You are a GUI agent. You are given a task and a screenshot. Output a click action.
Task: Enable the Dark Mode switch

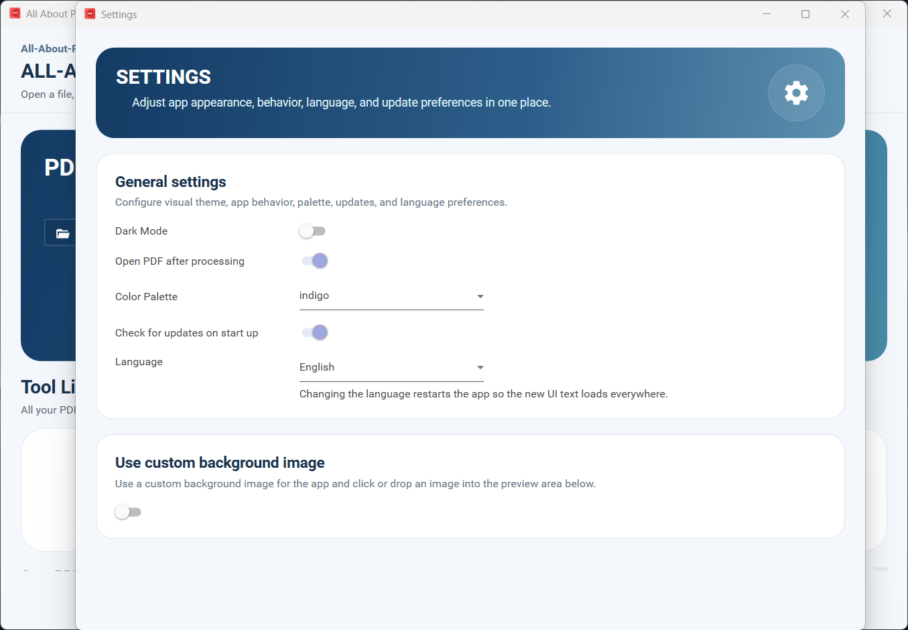pos(312,231)
